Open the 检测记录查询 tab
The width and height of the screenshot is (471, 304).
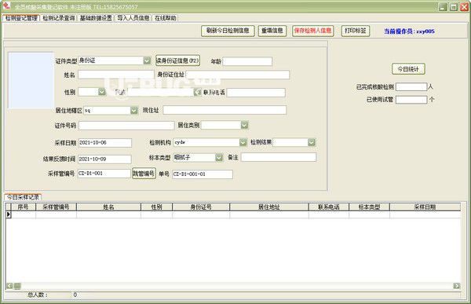click(59, 18)
